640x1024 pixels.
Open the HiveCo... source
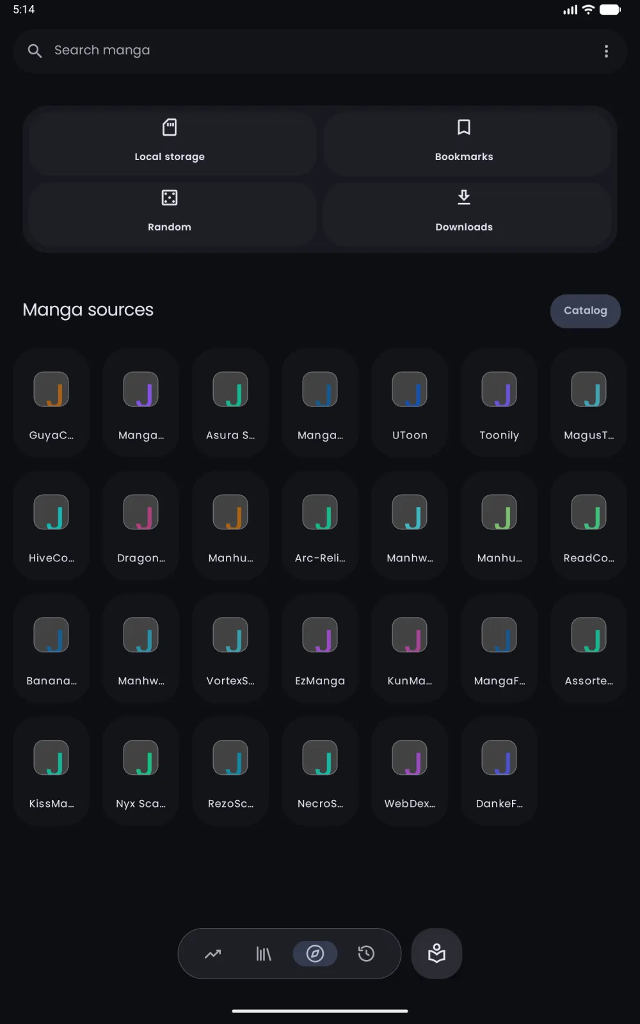pyautogui.click(x=51, y=526)
